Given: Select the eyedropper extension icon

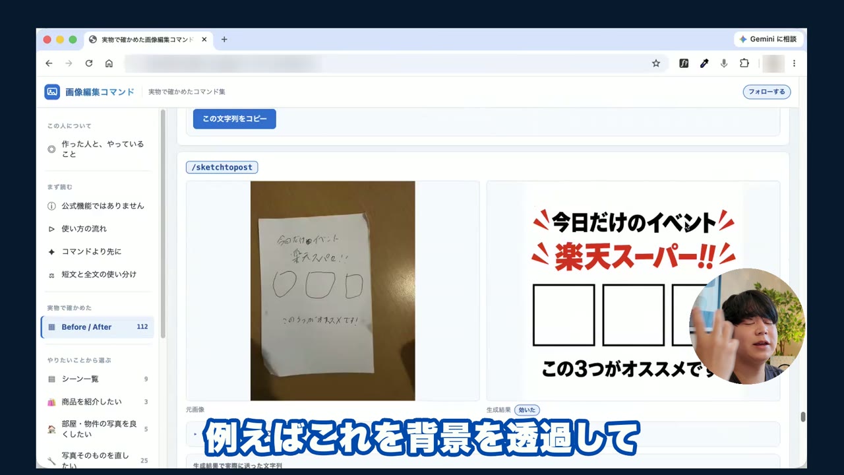Looking at the screenshot, I should [x=704, y=63].
